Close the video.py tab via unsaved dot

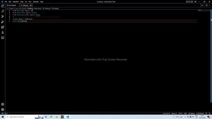click(x=31, y=5)
